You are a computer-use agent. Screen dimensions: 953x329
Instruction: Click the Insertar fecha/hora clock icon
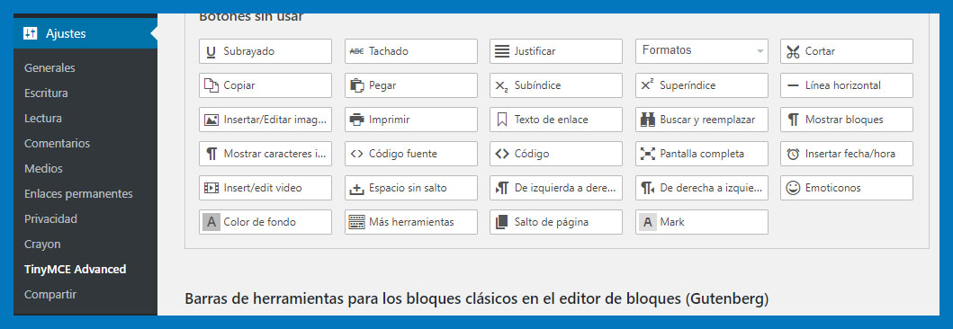pyautogui.click(x=793, y=154)
